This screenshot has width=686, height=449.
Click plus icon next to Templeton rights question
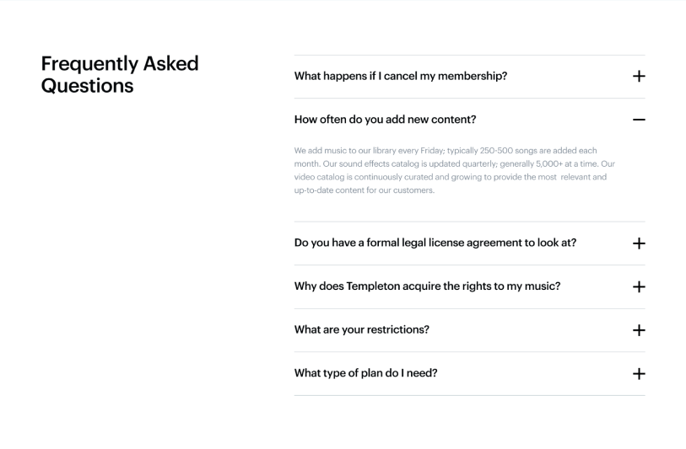639,286
